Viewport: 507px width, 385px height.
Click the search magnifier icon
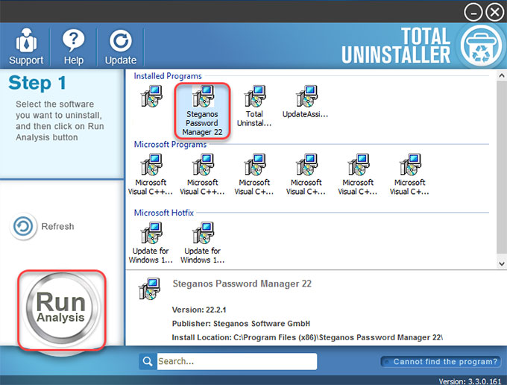[x=148, y=361]
